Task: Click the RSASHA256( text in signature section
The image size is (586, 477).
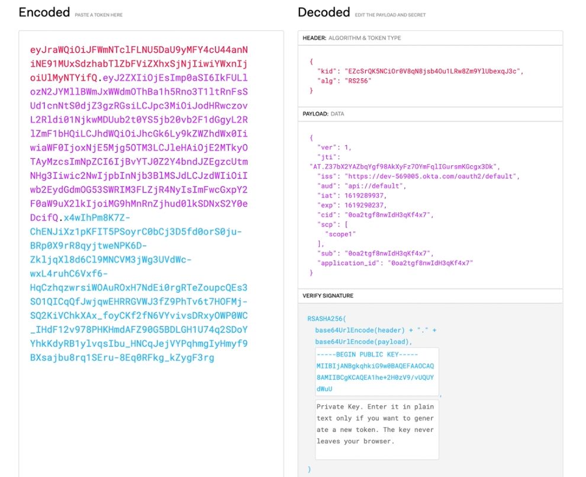Action: [x=327, y=319]
